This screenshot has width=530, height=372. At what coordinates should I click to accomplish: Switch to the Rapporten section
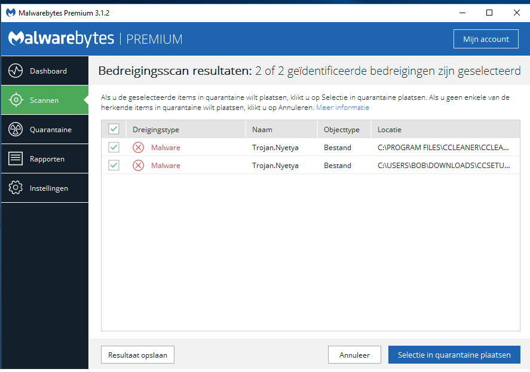(x=45, y=158)
